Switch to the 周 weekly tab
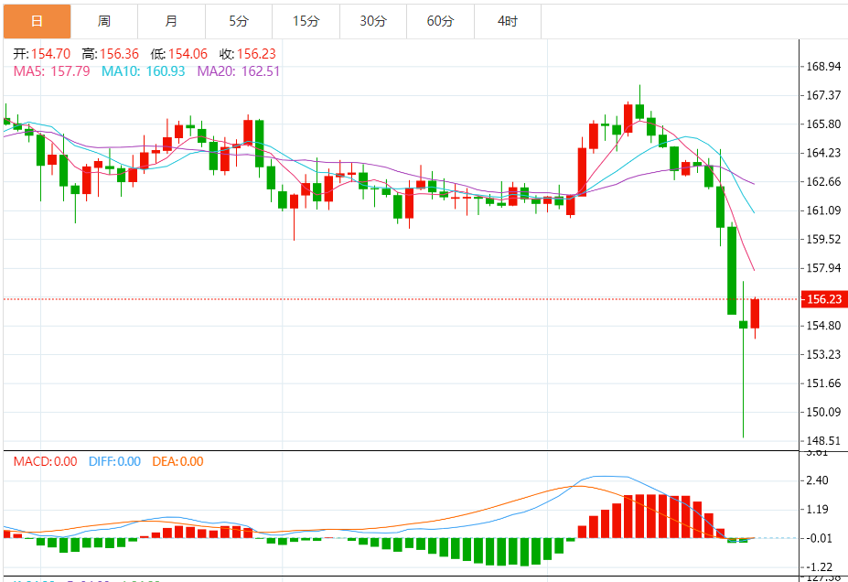The height and width of the screenshot is (582, 848). (104, 21)
